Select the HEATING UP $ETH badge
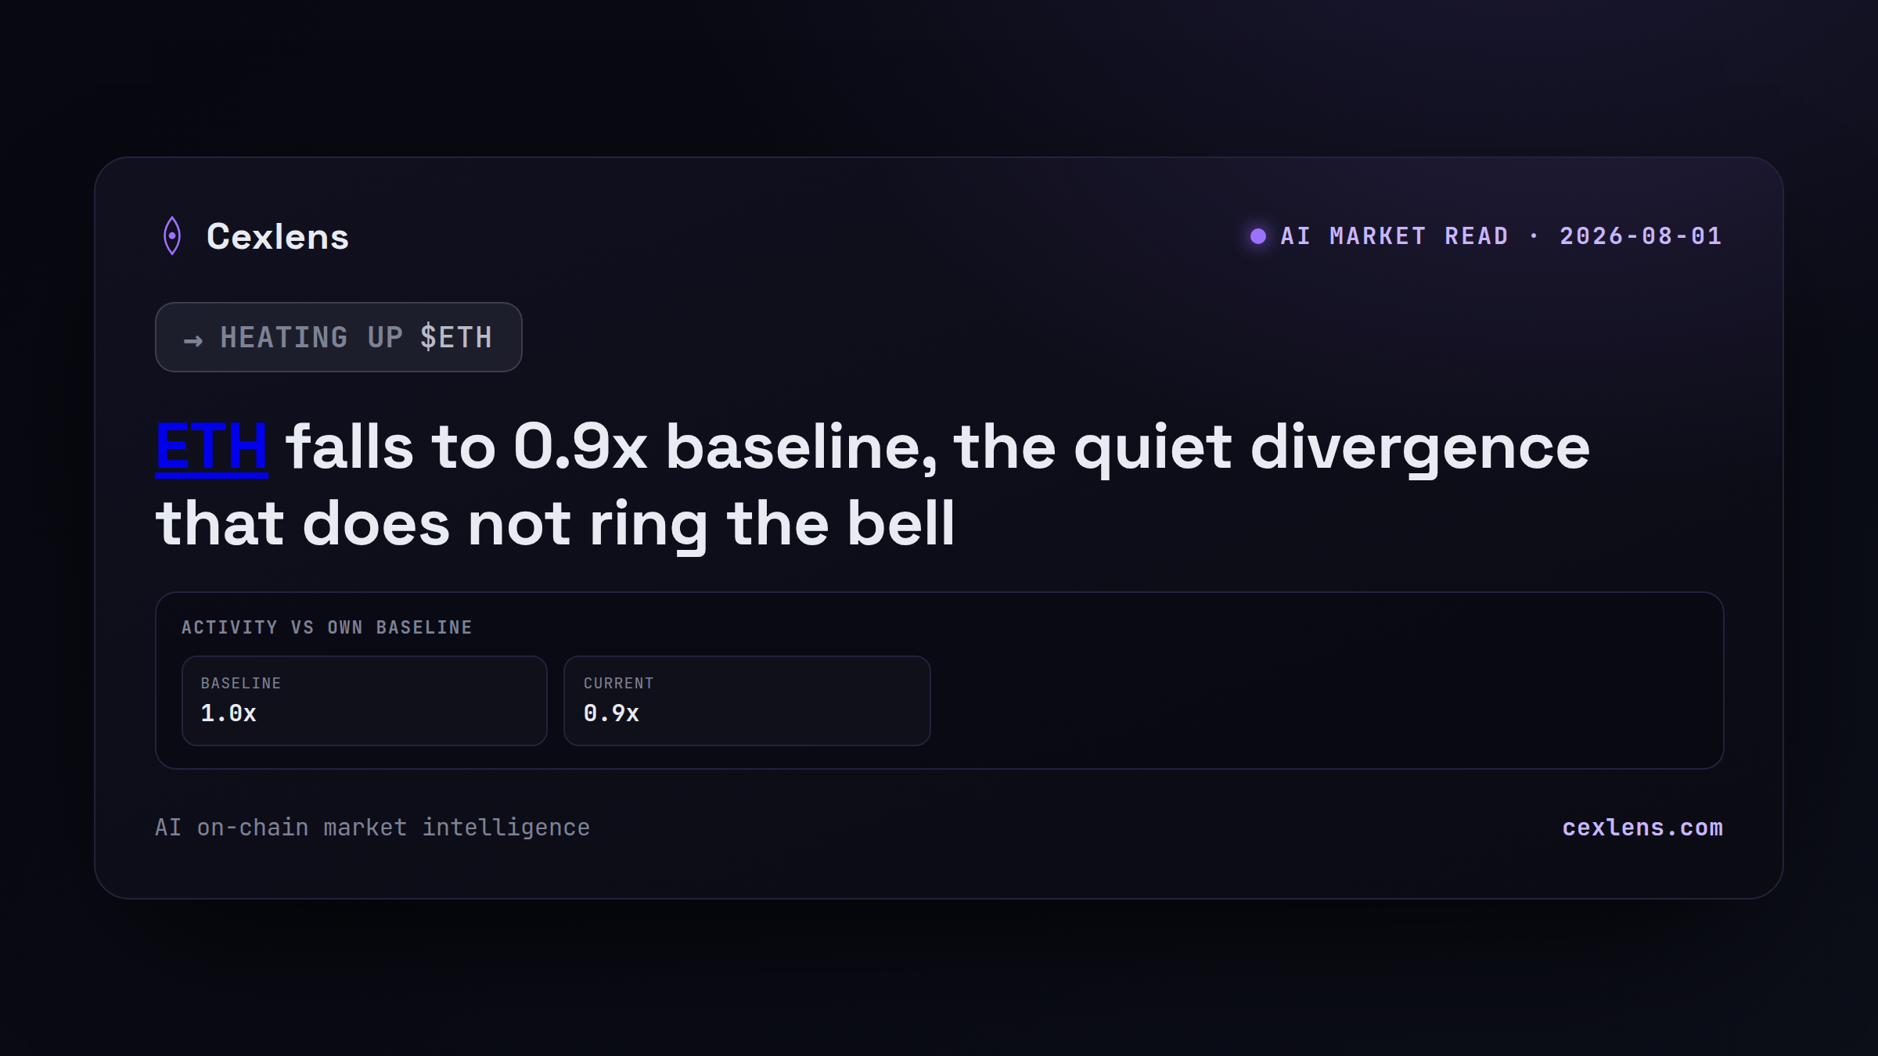The image size is (1878, 1056). pos(339,337)
